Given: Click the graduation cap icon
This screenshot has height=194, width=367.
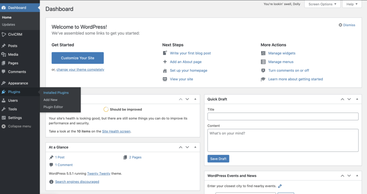Looking at the screenshot, I should 263,79.
